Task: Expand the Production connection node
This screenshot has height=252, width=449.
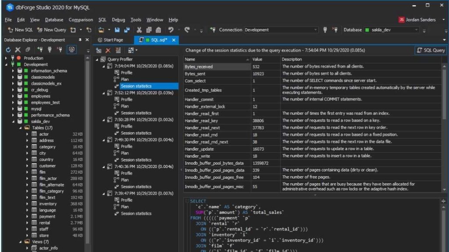Action: (x=6, y=58)
